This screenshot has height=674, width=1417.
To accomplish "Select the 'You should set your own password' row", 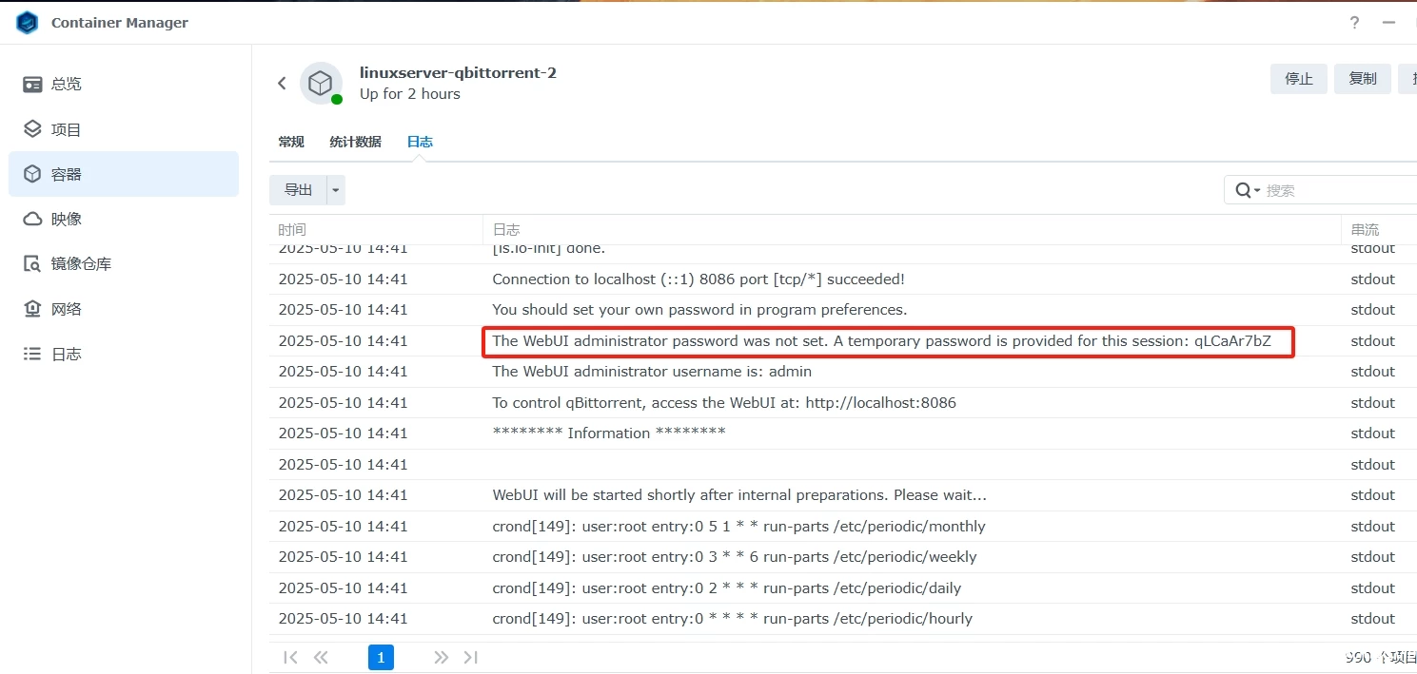I will tap(843, 310).
